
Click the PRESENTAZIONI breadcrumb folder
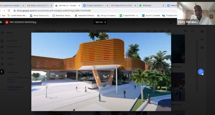click(81, 31)
